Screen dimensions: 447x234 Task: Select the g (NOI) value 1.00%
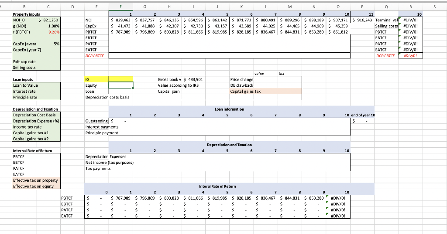click(48, 26)
